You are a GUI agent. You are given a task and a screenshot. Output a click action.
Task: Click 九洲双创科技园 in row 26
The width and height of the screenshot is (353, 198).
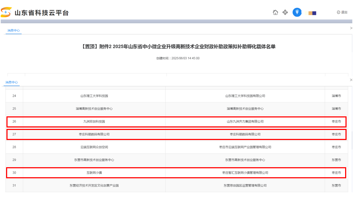tap(94, 122)
